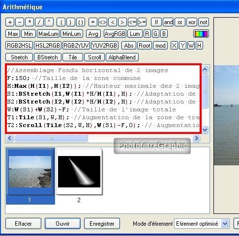Click the Effacer button

23,224
